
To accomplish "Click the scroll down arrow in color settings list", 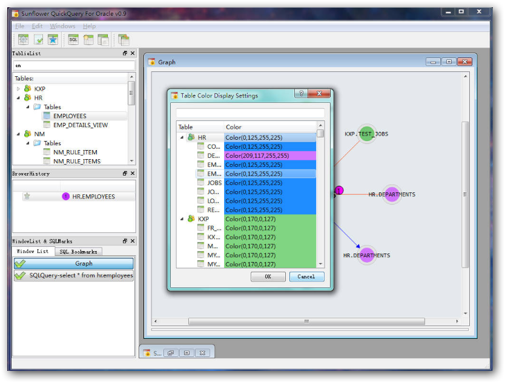I will pyautogui.click(x=320, y=264).
